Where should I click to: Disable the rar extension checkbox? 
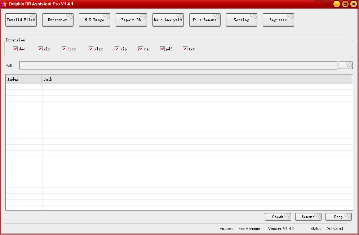[x=141, y=49]
